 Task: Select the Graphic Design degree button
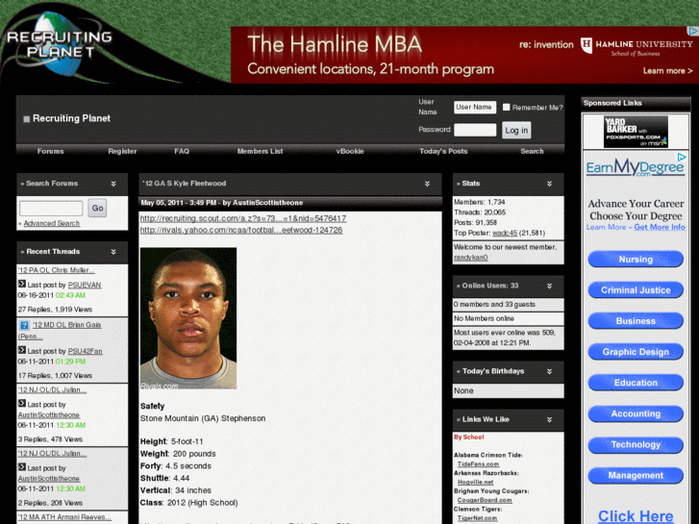coord(636,352)
